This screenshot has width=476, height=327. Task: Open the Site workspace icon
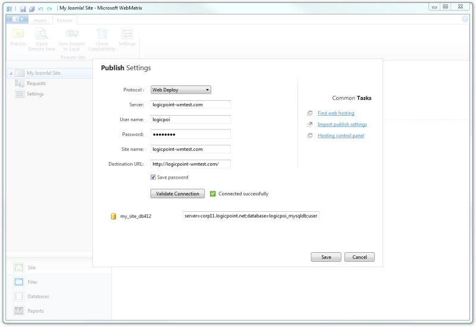coord(19,267)
